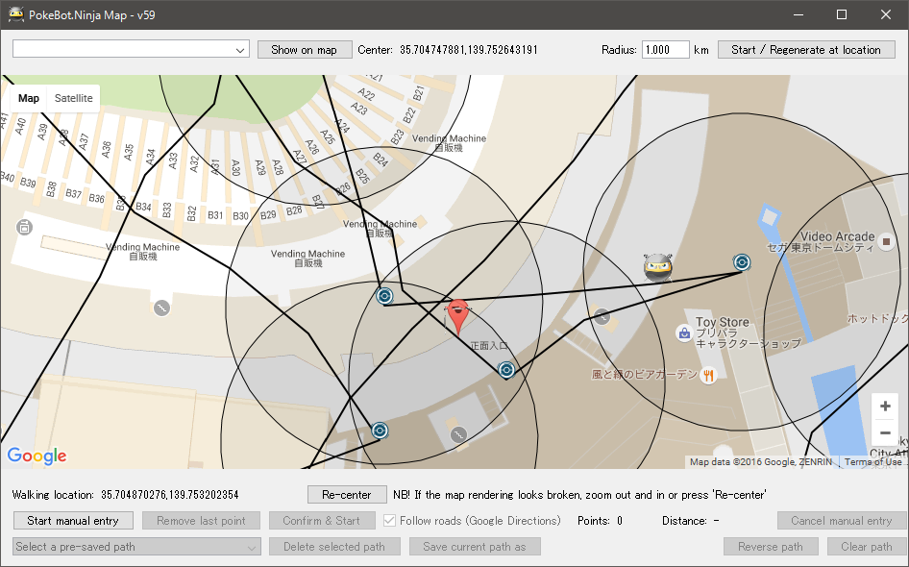Open the Terms of Use link

click(x=873, y=462)
